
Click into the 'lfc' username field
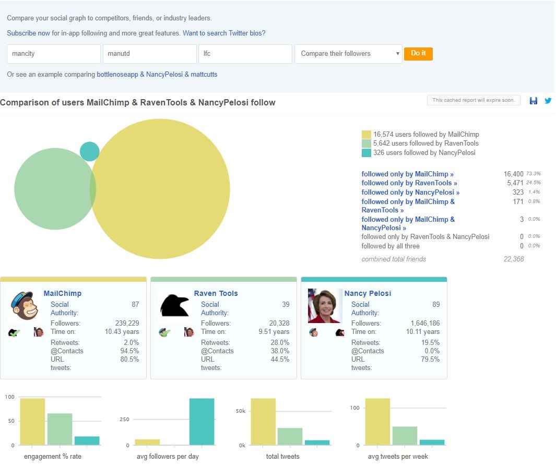pyautogui.click(x=245, y=54)
